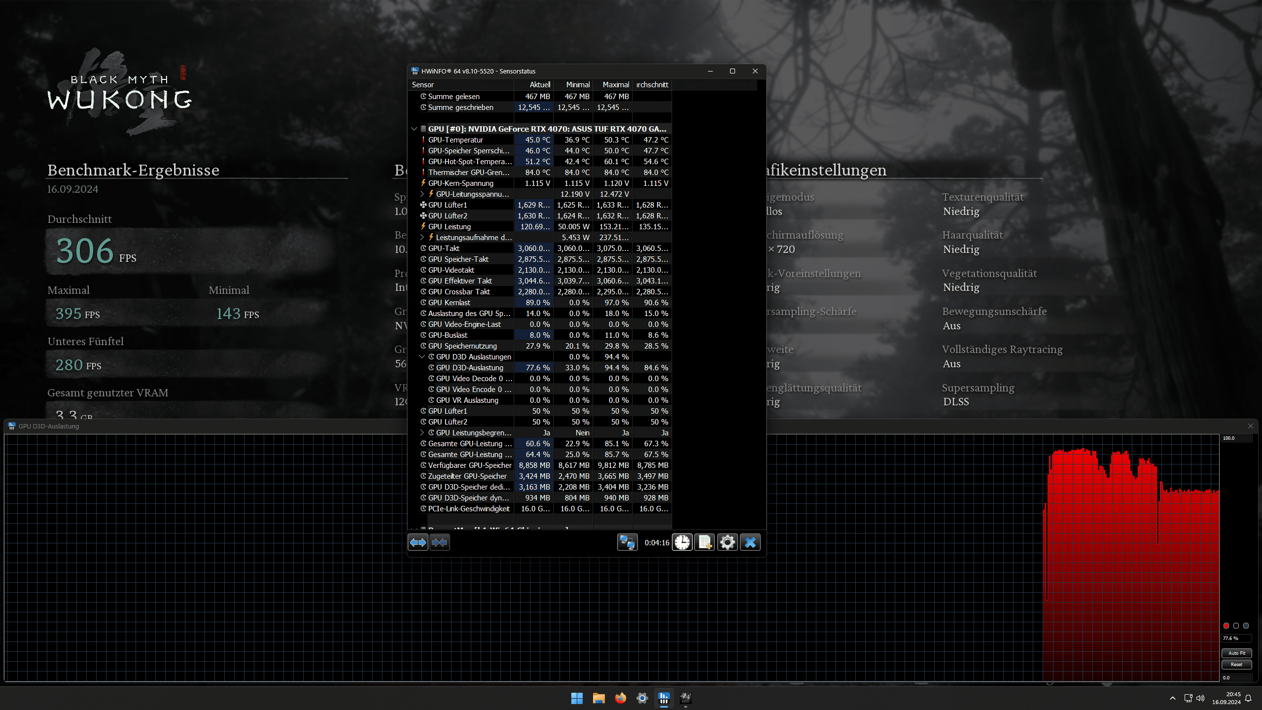Click the Durchschnitt column header
The image size is (1262, 710).
(x=652, y=85)
